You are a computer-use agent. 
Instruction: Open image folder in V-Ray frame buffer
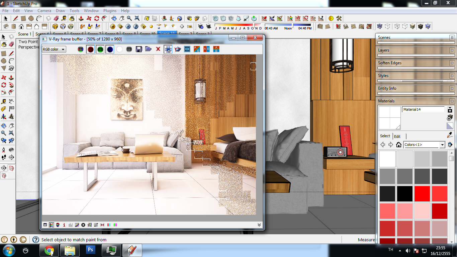pyautogui.click(x=148, y=49)
